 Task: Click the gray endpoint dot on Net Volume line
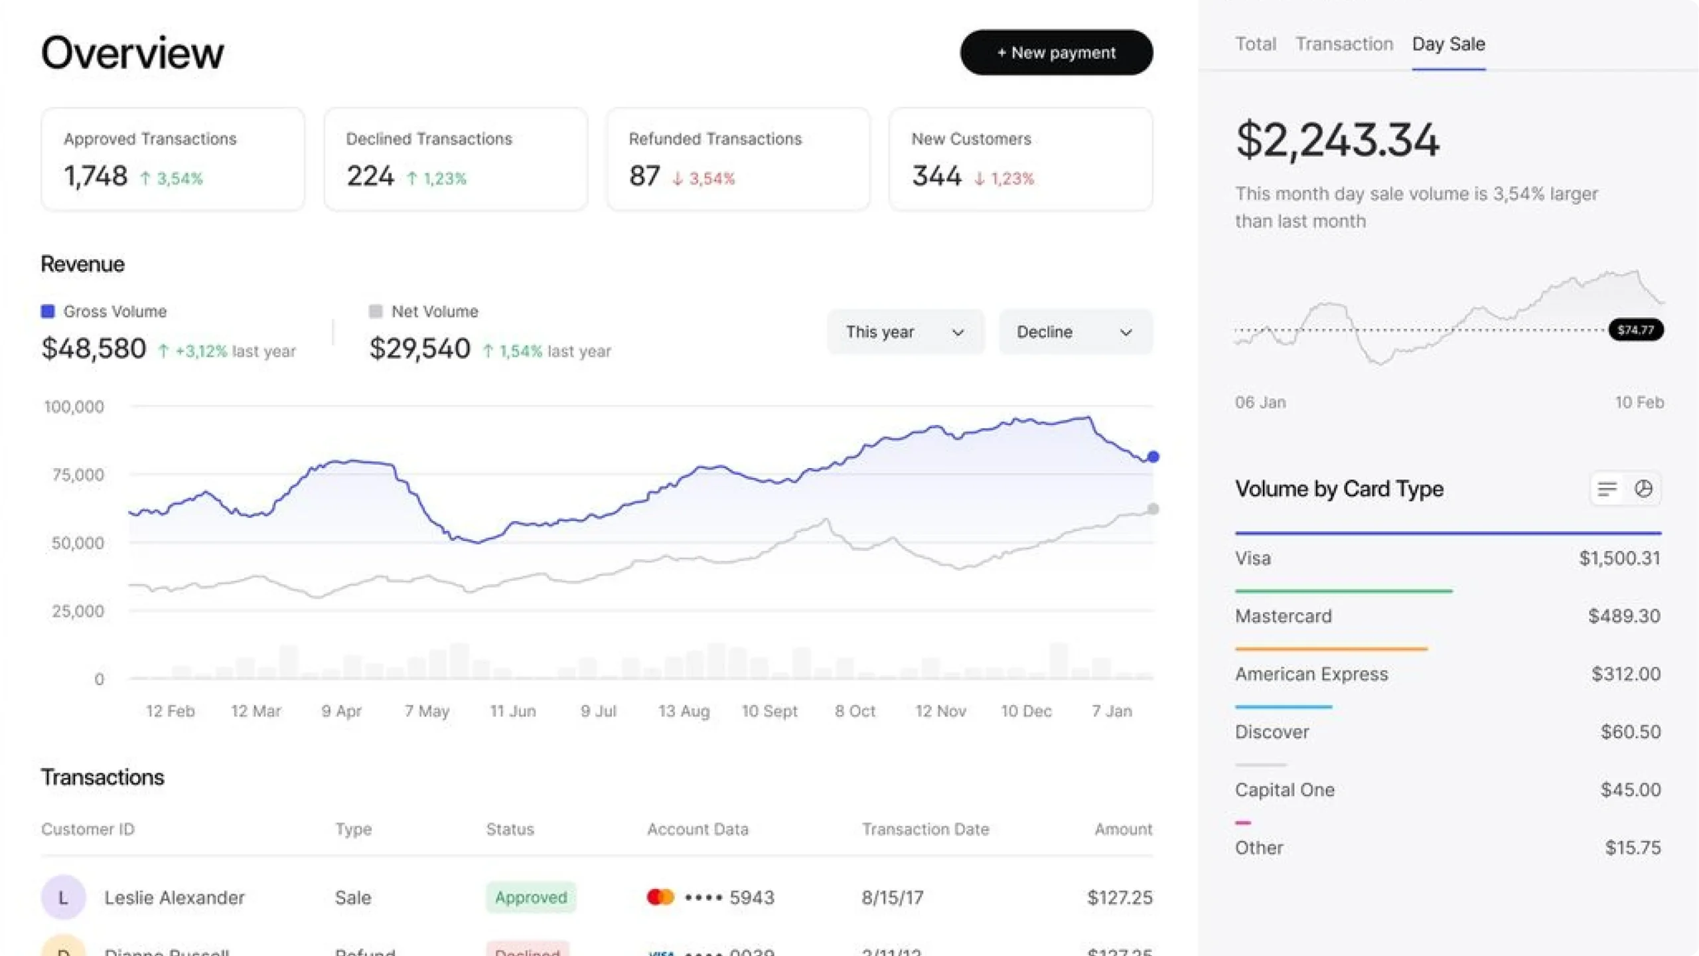pyautogui.click(x=1153, y=509)
